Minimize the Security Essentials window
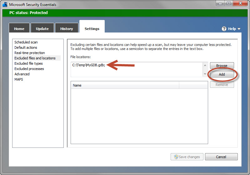Screen dimensions: 250x175 (220, 3)
